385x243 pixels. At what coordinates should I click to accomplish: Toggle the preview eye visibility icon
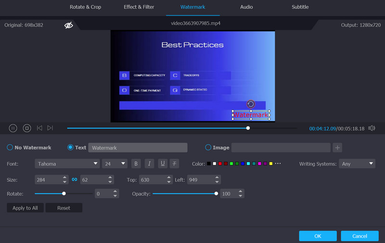point(68,25)
